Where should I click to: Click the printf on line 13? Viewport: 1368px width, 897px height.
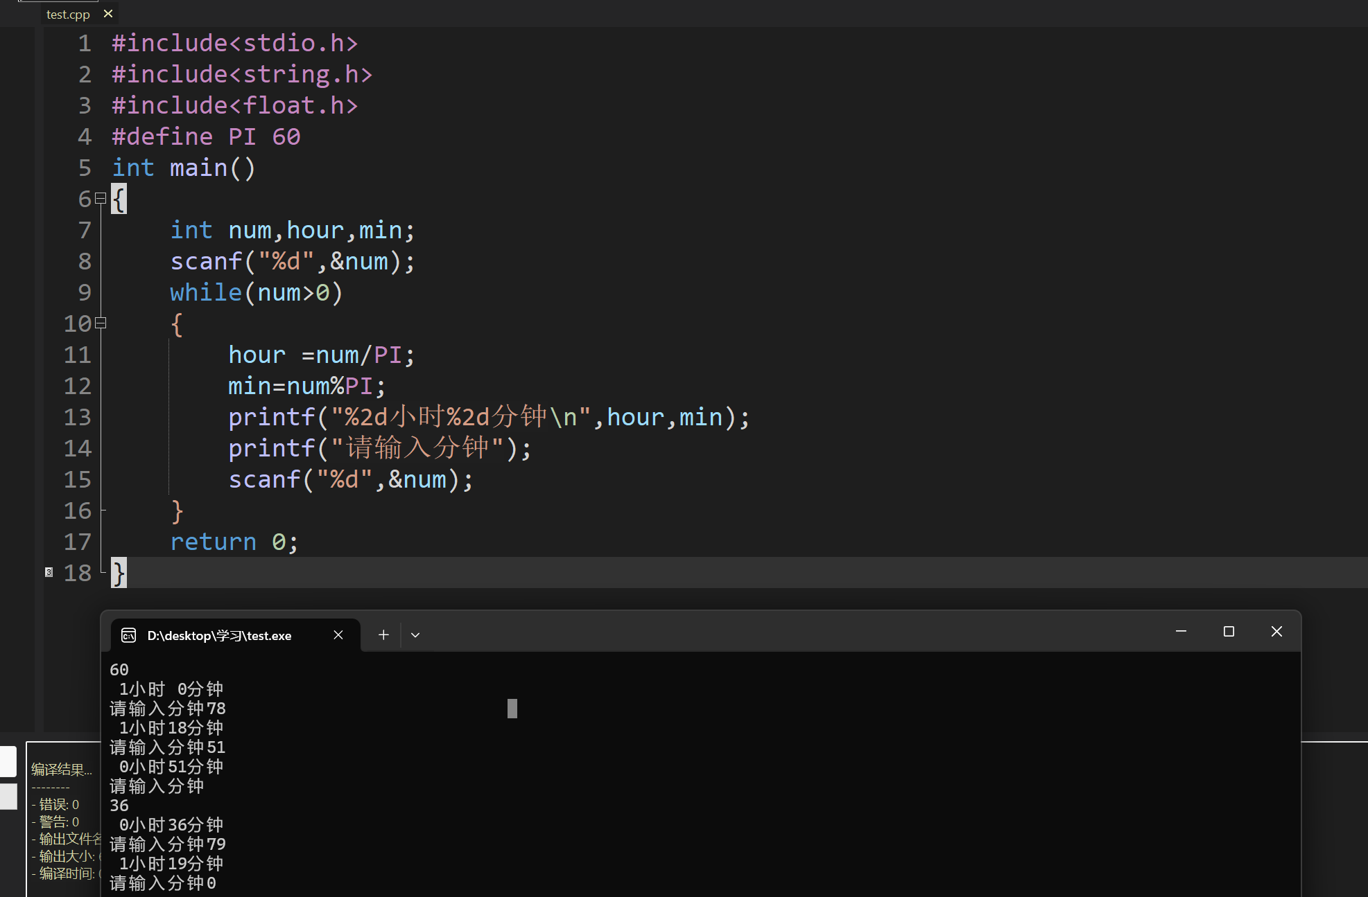click(489, 417)
